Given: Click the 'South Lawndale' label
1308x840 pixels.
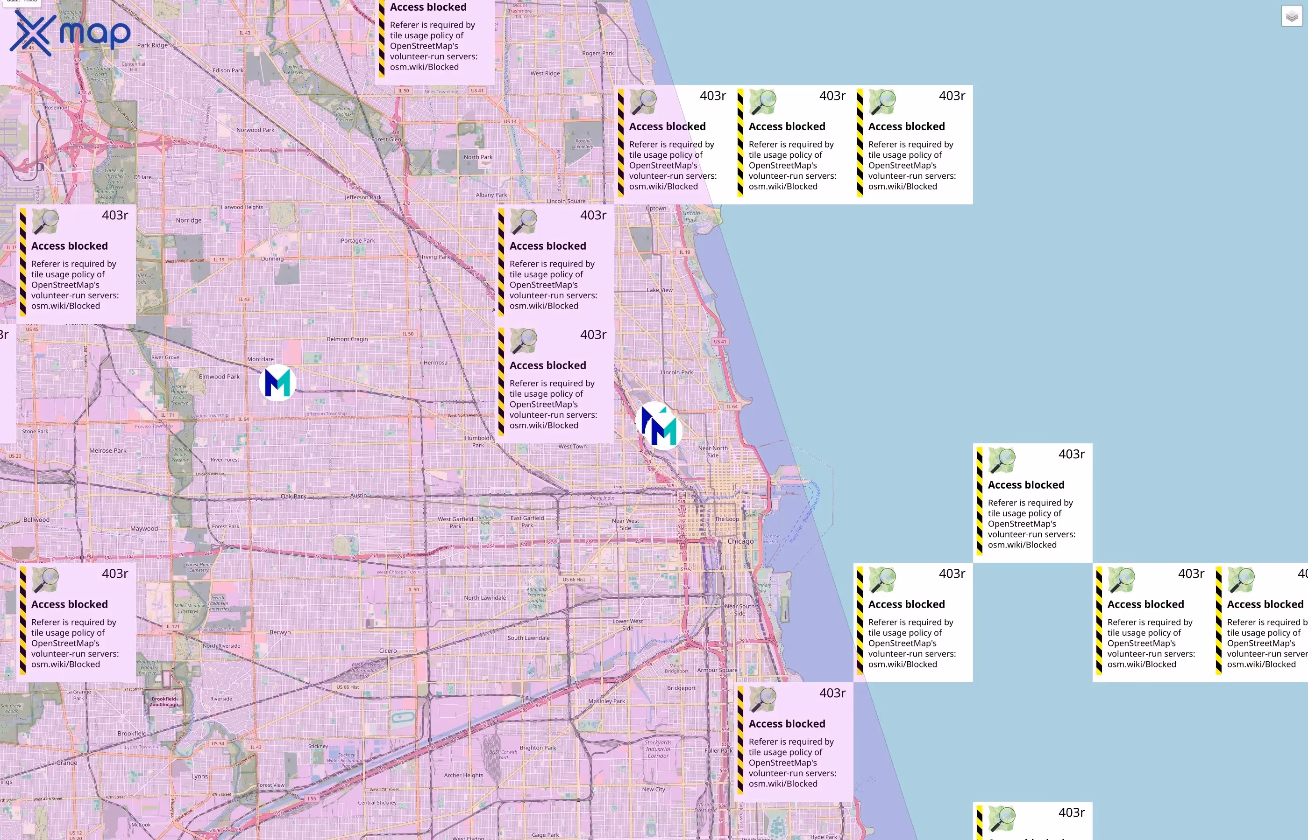Looking at the screenshot, I should tap(528, 637).
